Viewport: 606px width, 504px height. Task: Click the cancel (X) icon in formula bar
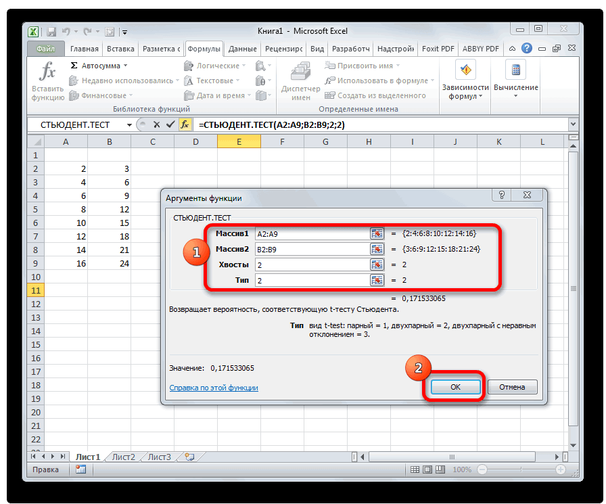(156, 125)
